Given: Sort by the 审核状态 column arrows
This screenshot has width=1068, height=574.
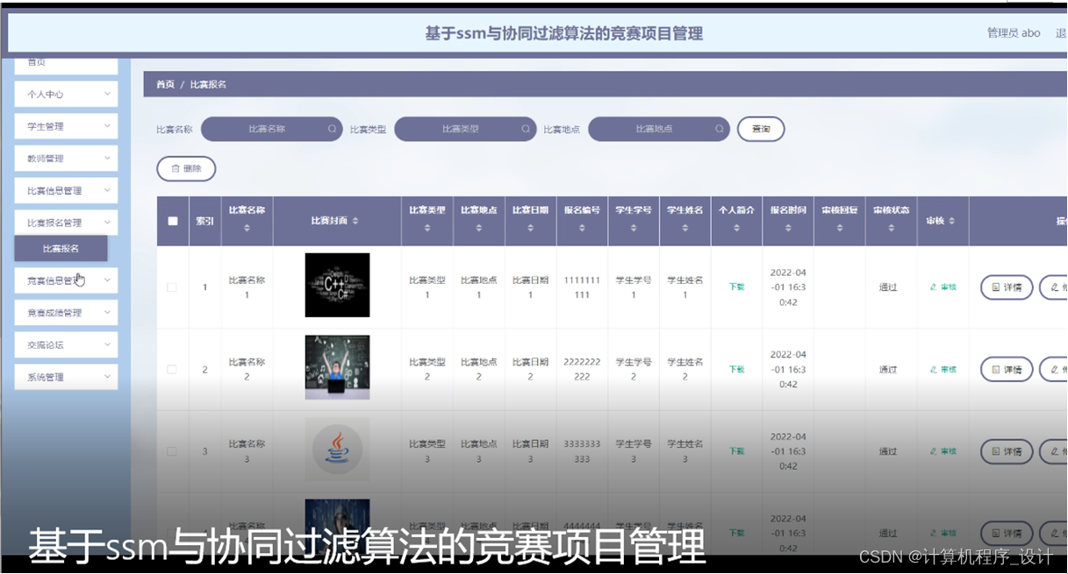Looking at the screenshot, I should point(892,228).
